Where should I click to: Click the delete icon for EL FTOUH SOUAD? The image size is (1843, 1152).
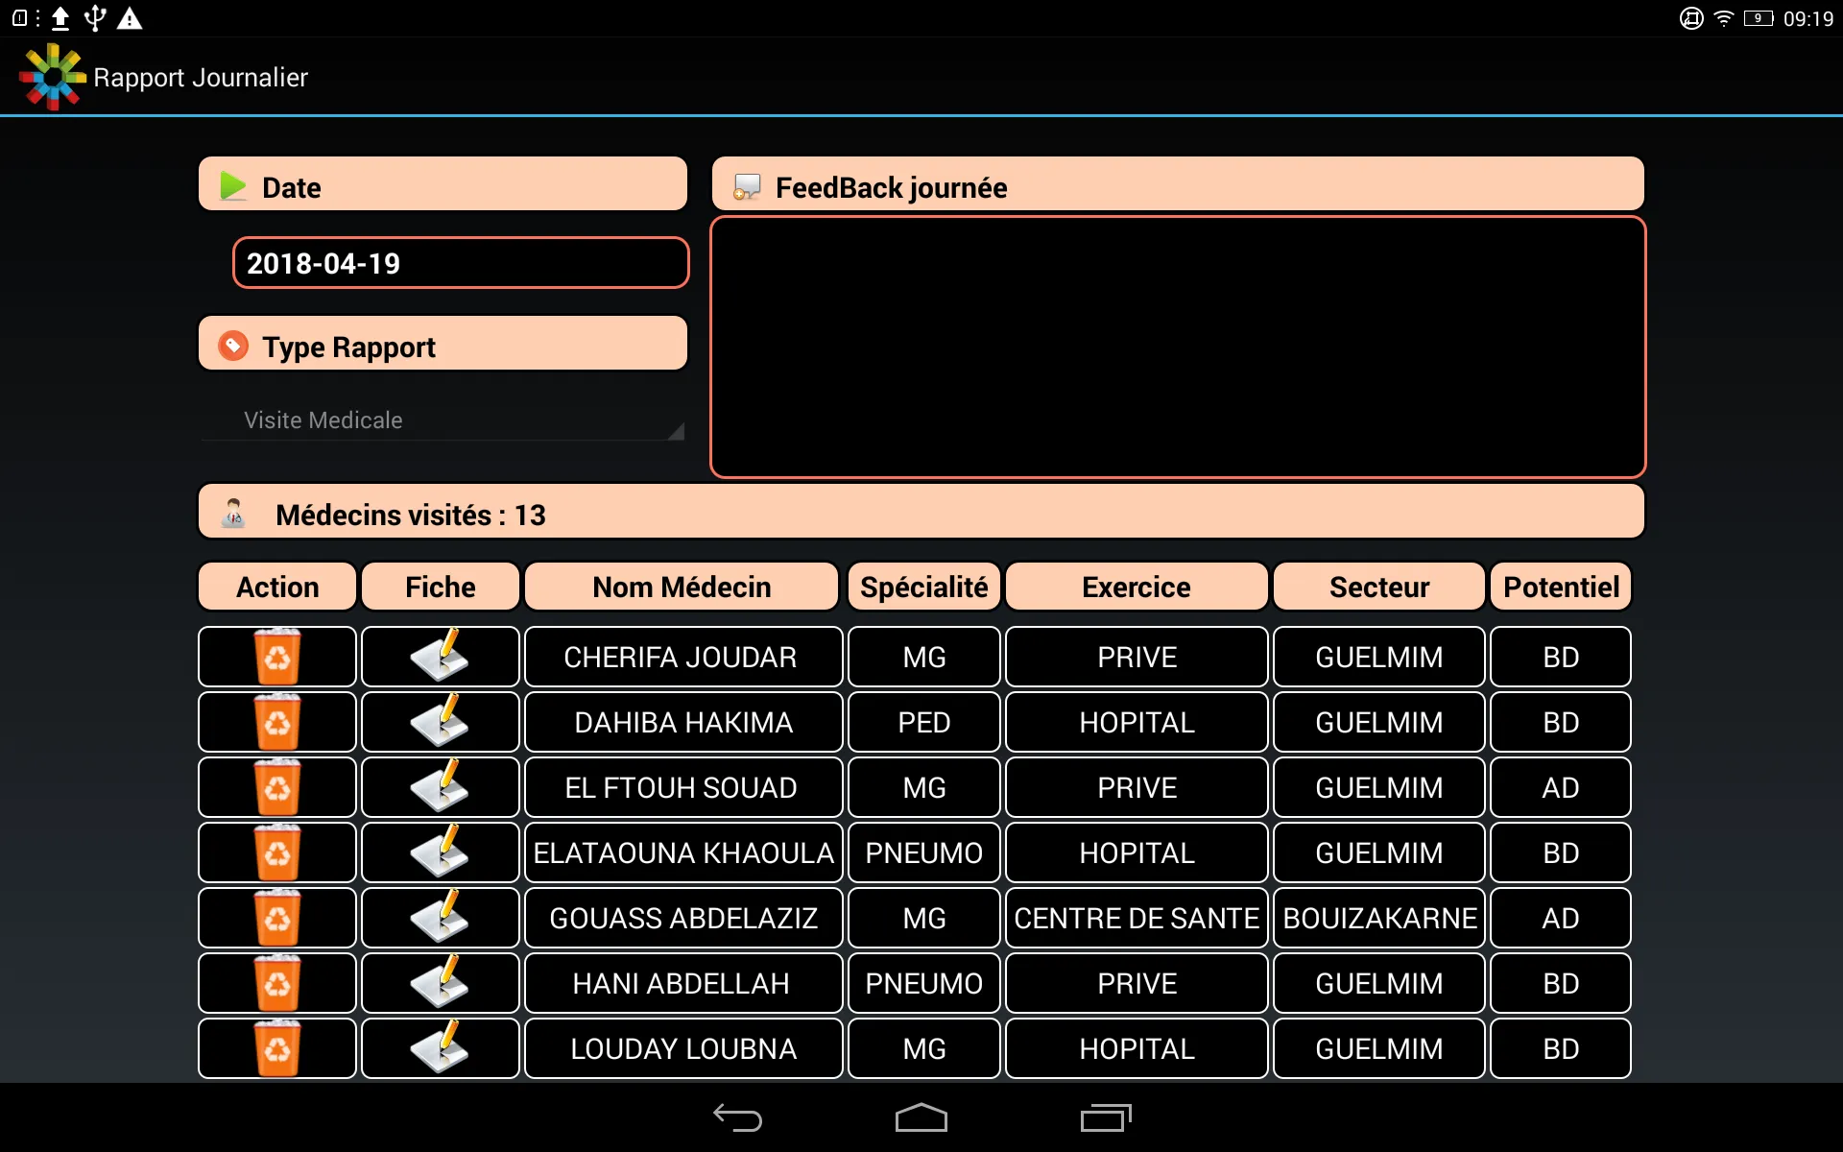[278, 788]
